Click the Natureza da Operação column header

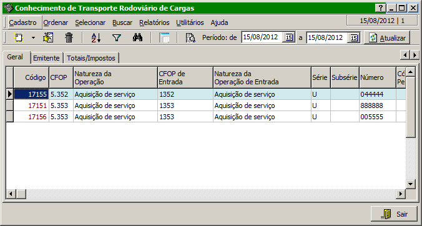(x=115, y=77)
